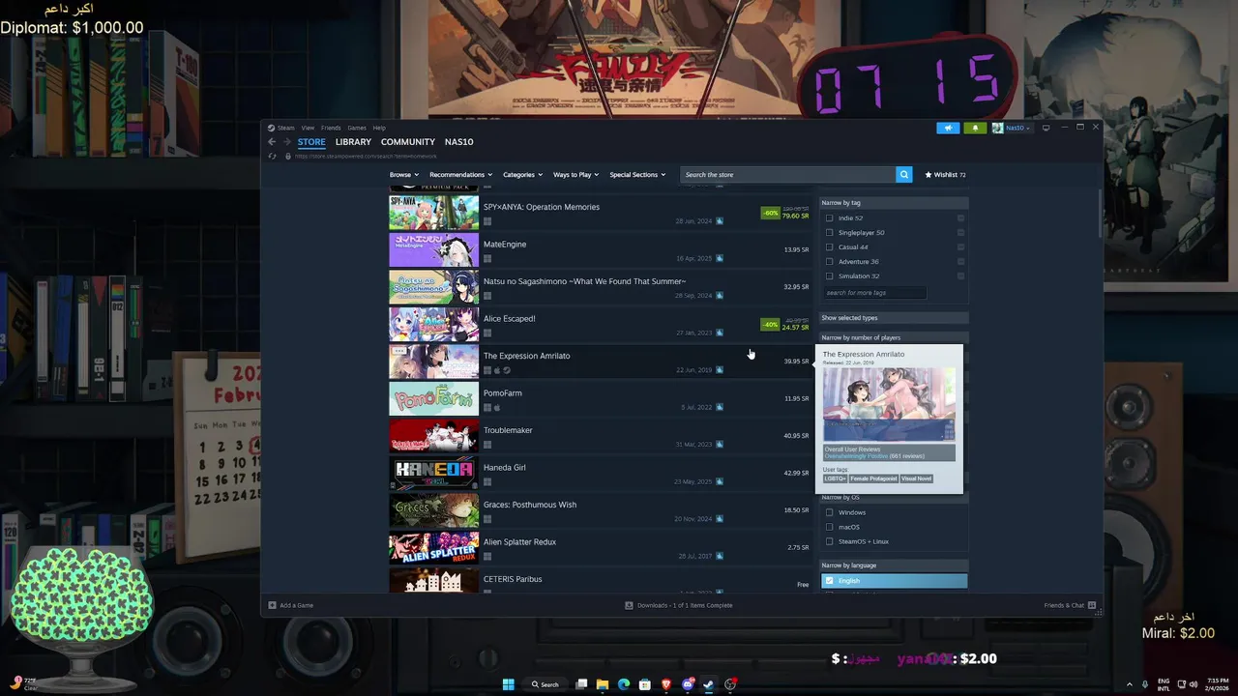Click Windows platform icon under MateEngine
This screenshot has height=696, width=1238.
pyautogui.click(x=487, y=259)
